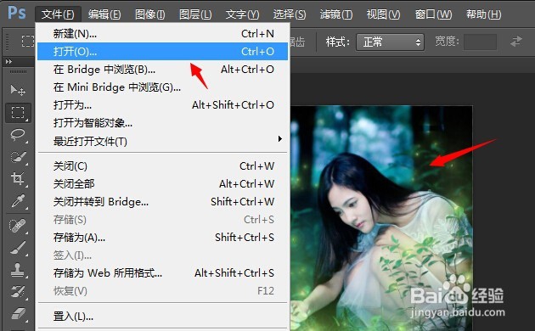Select the Rectangular Marquee tool
The width and height of the screenshot is (535, 331).
click(x=18, y=113)
